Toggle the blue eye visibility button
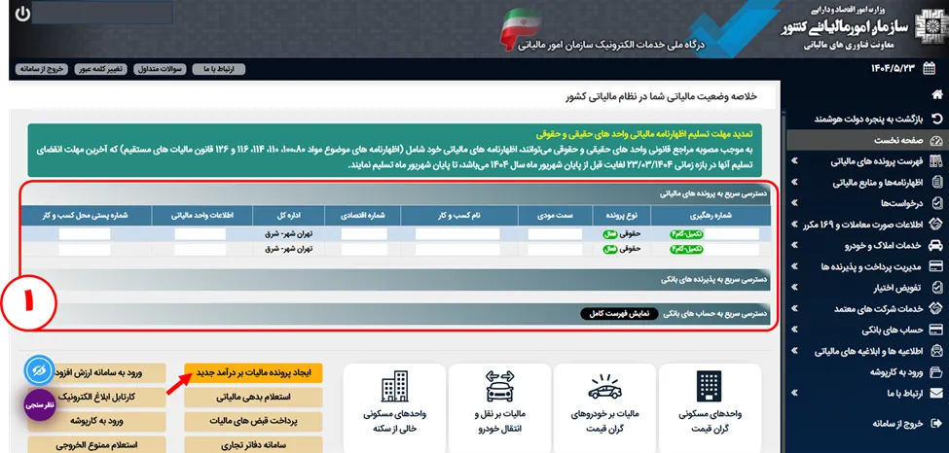 (40, 370)
